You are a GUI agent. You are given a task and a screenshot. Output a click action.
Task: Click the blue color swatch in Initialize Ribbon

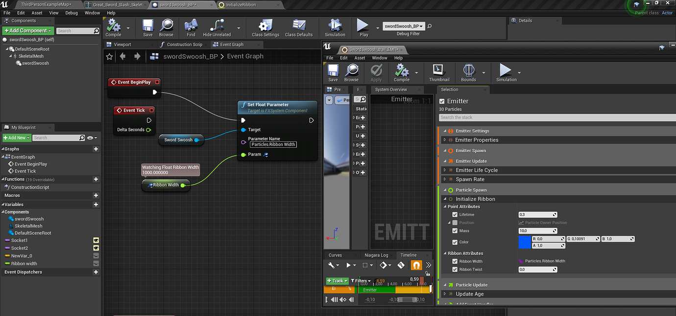tap(525, 242)
